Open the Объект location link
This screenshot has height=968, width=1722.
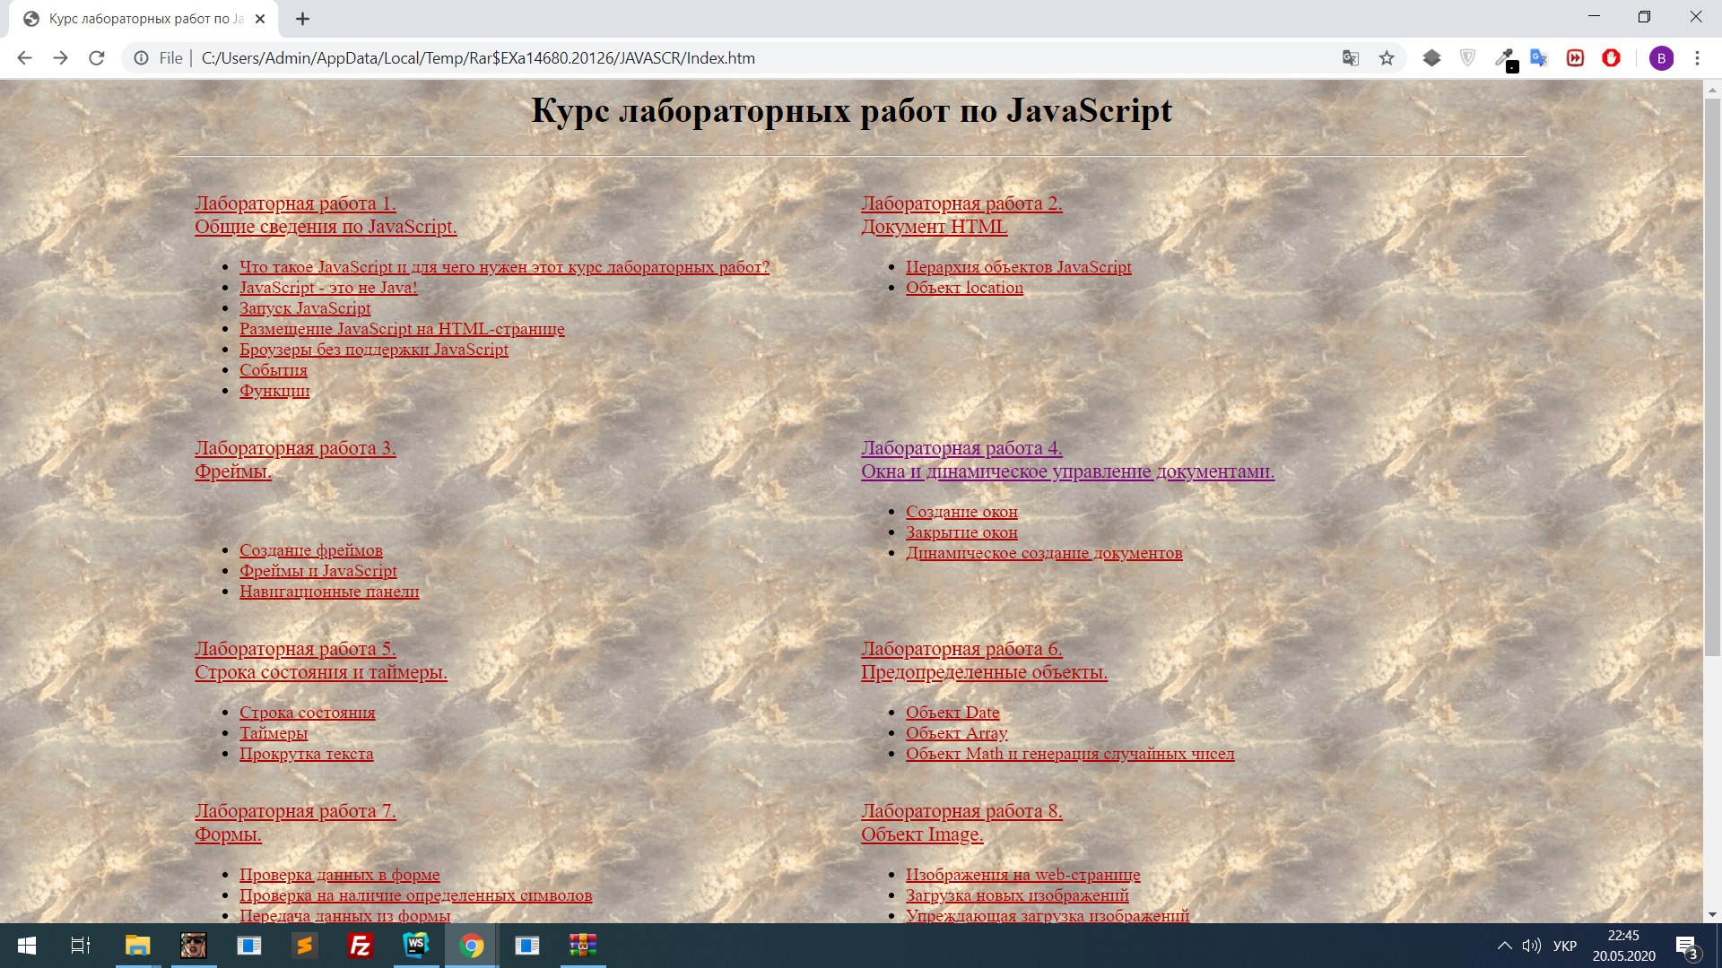click(964, 288)
